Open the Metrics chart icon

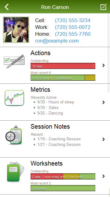click(x=14, y=98)
